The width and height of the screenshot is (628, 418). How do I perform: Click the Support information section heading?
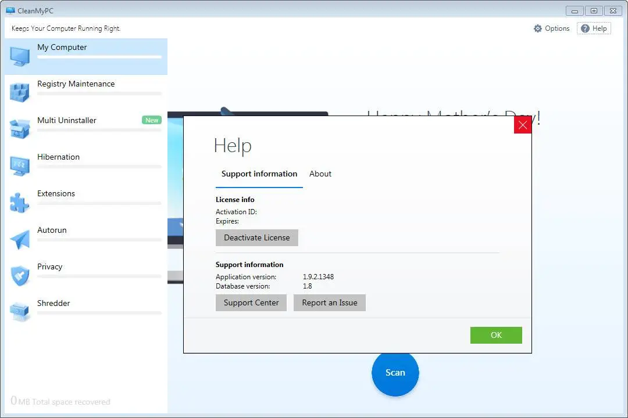point(249,265)
